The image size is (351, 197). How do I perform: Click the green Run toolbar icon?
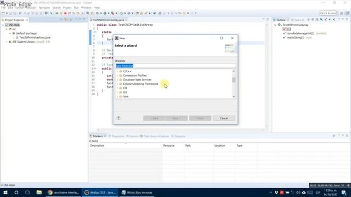105,13
